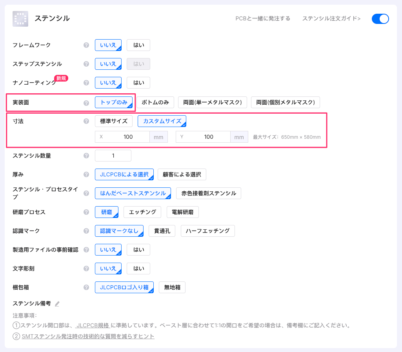Open the ステンシル注文ガイド link
This screenshot has width=402, height=352.
331,18
